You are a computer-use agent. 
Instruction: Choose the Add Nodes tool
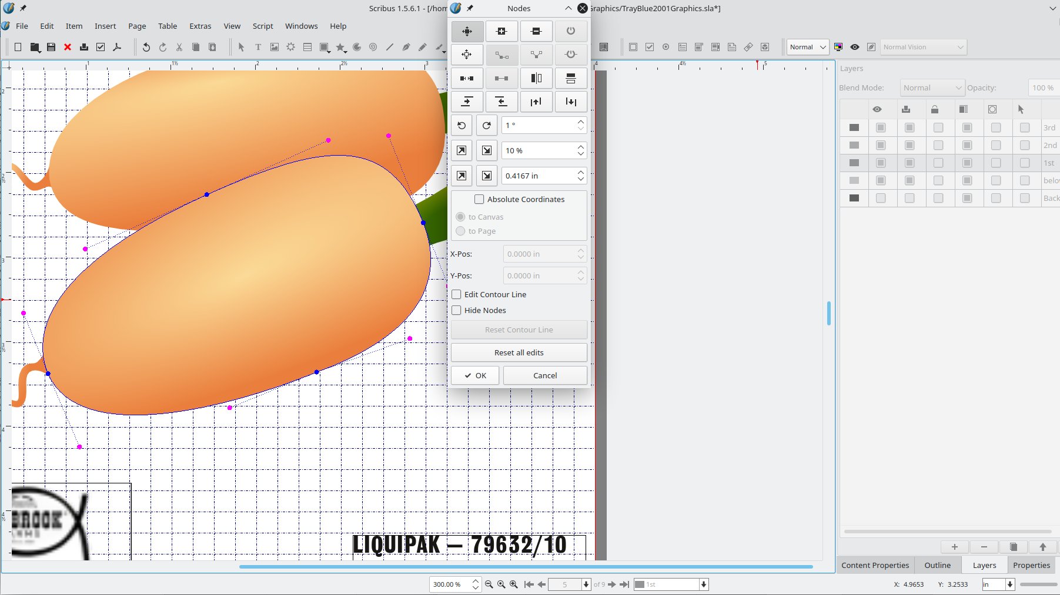pos(501,31)
